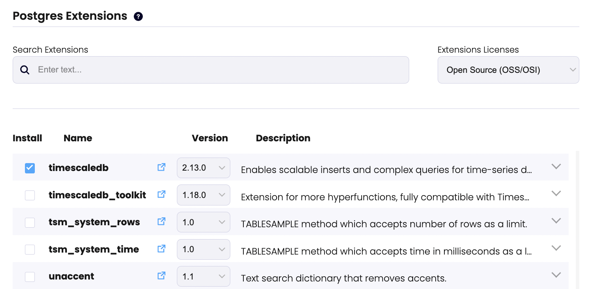Click the tsm_system_time extension name

click(94, 249)
